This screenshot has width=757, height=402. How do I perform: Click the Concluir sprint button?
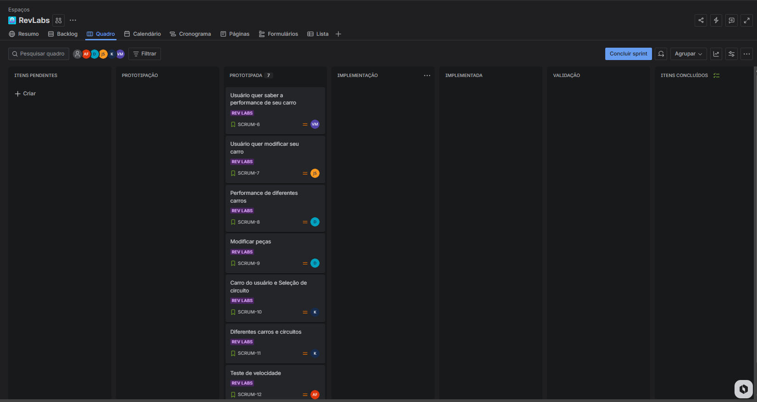628,54
